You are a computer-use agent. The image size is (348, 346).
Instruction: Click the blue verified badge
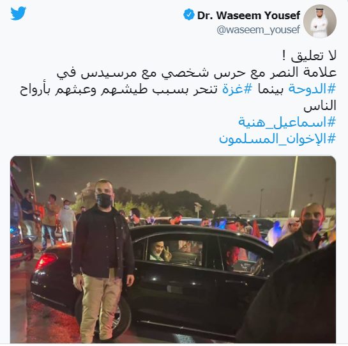(188, 15)
